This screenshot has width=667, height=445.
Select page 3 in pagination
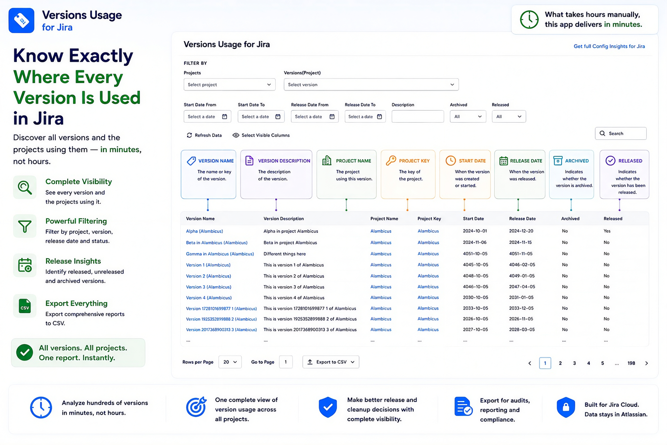[574, 363]
